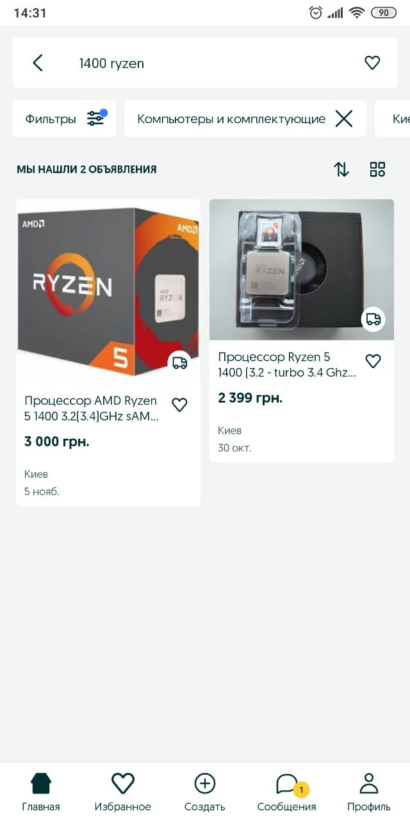The width and height of the screenshot is (410, 821).
Task: Open filters via sliders icon
Action: click(x=96, y=118)
